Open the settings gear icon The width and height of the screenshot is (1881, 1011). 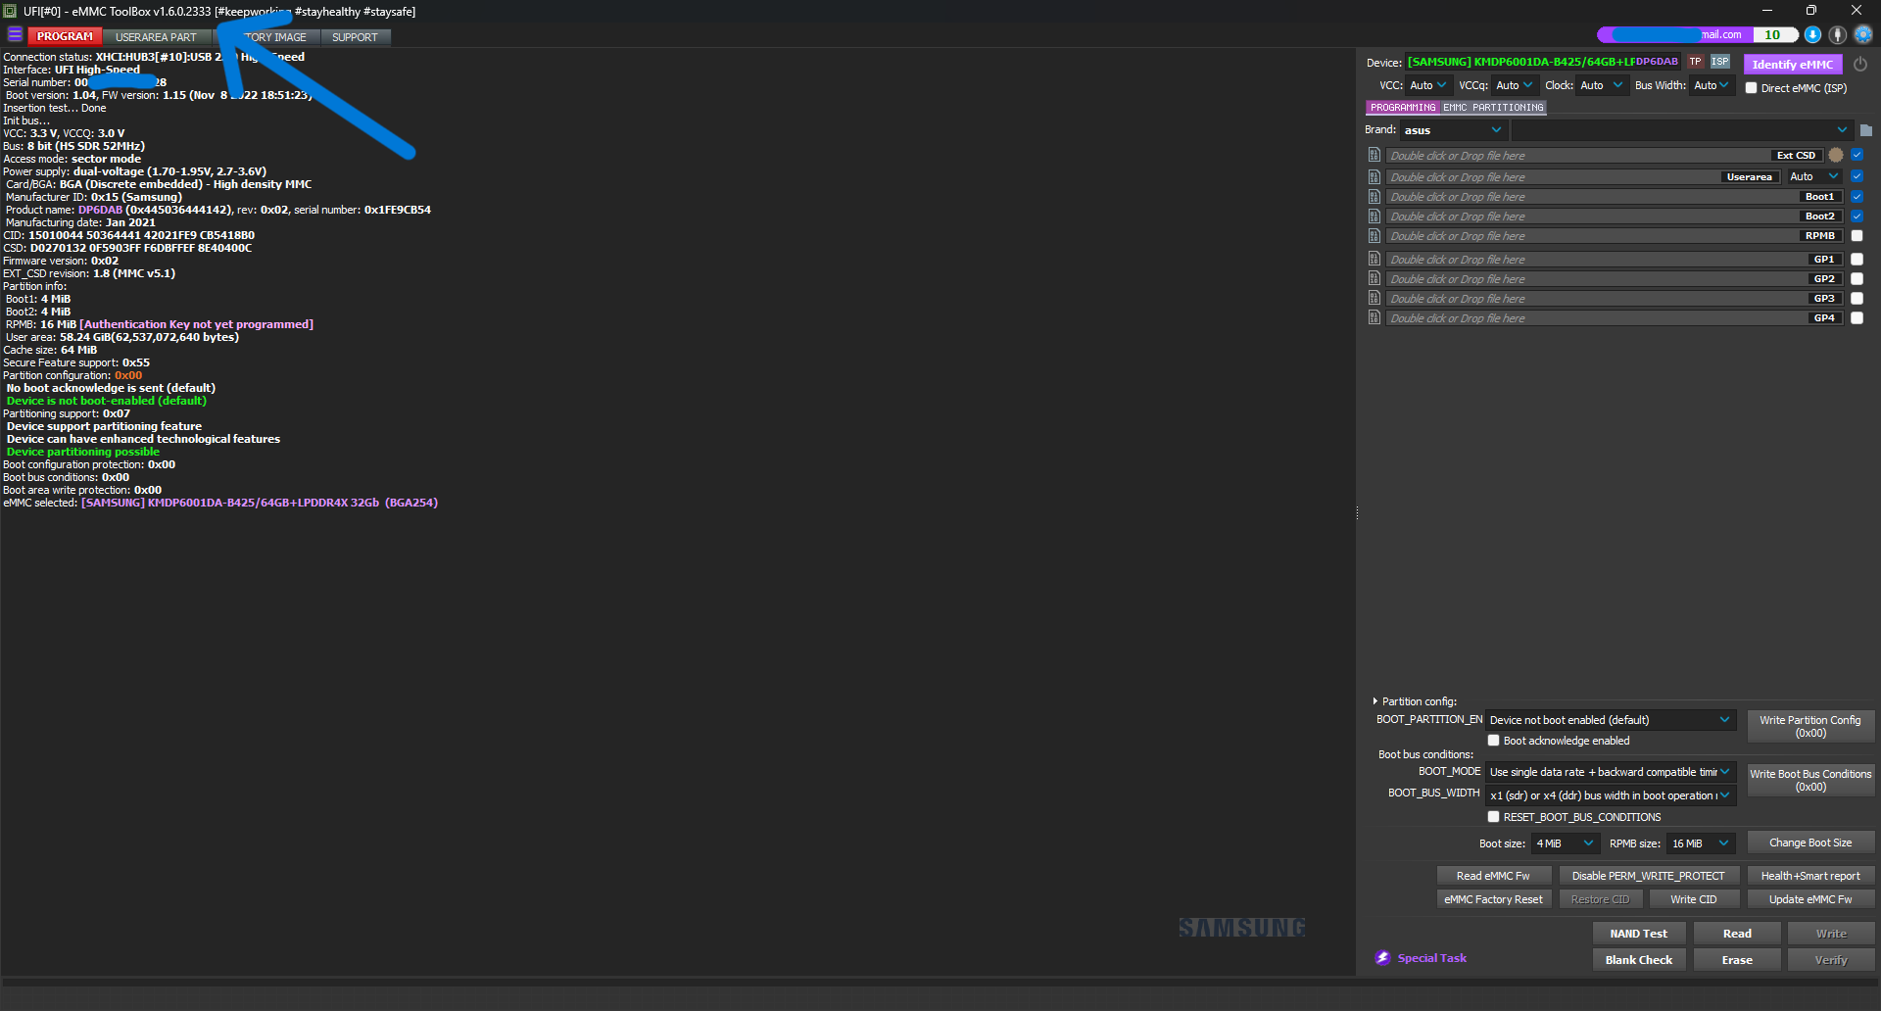(x=1863, y=35)
